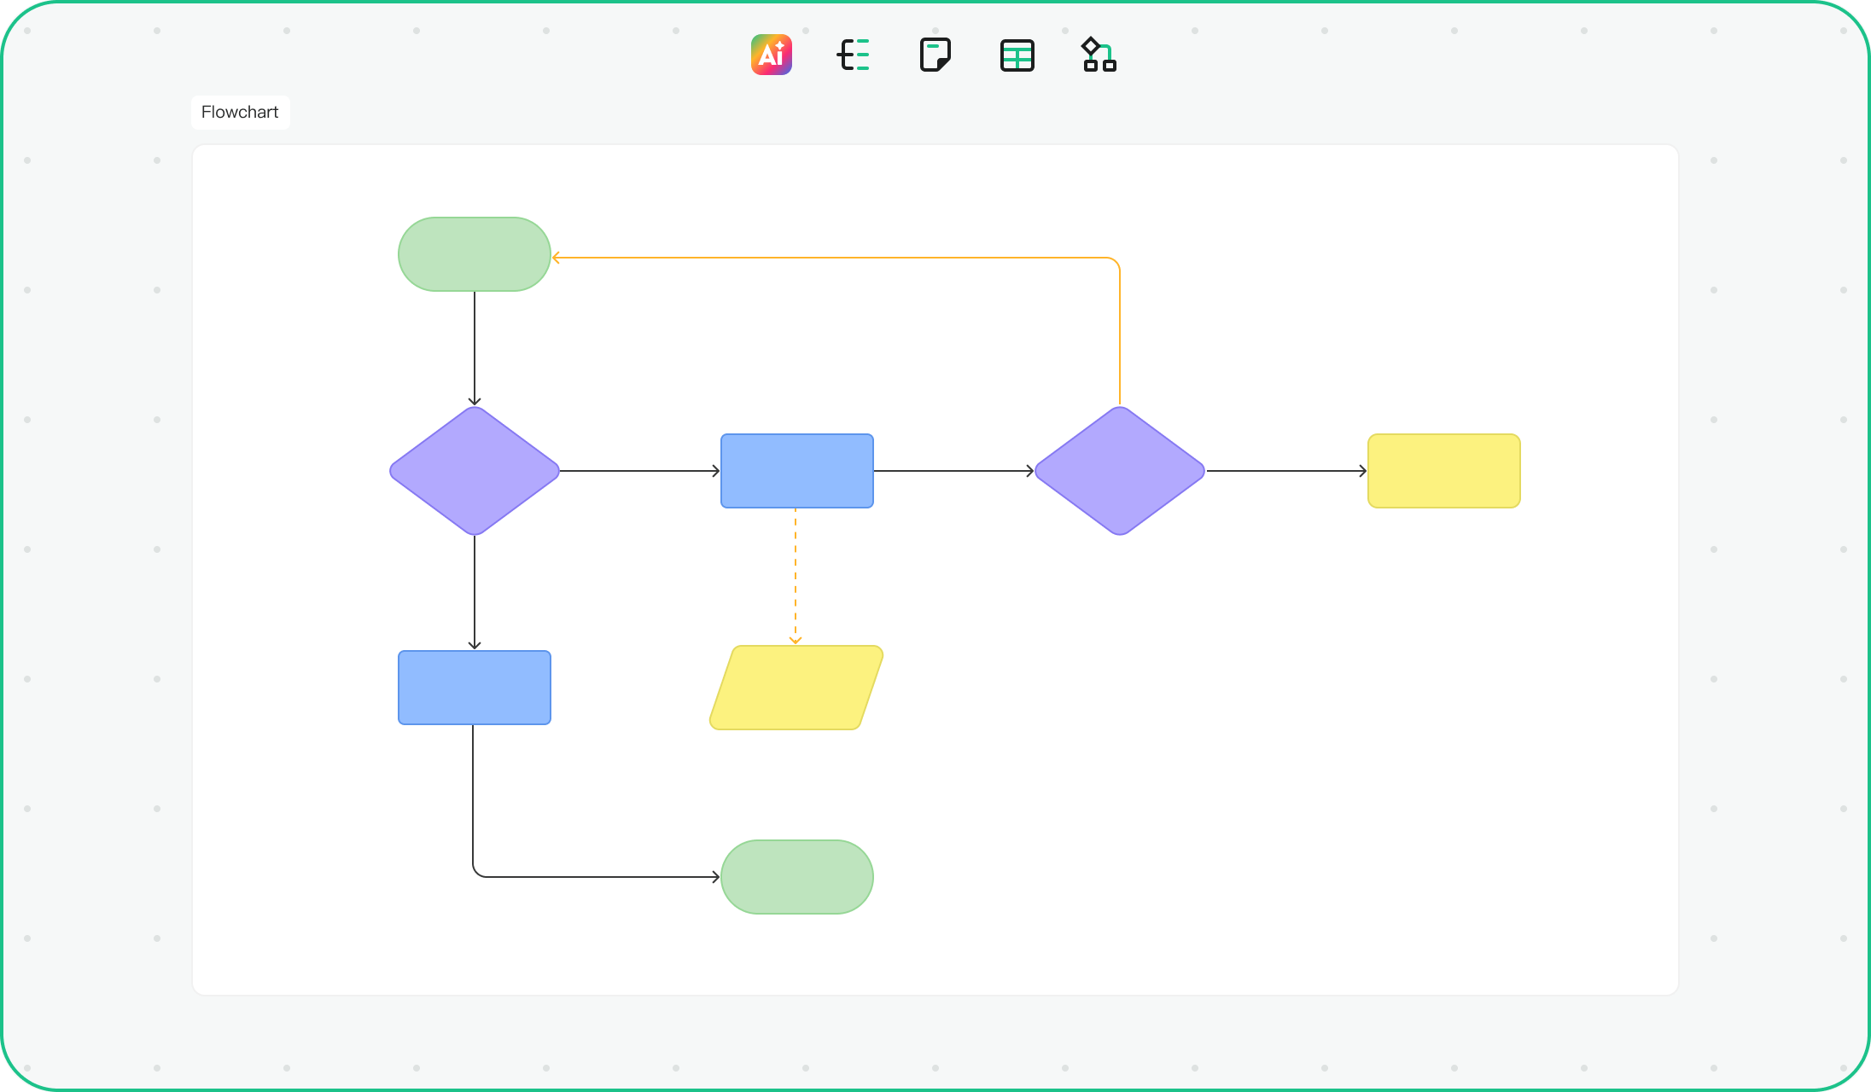Insert a table

[x=1017, y=55]
